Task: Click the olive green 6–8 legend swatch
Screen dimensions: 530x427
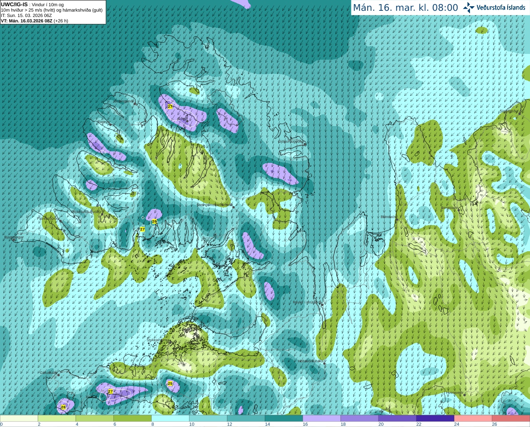Action: tap(132, 418)
